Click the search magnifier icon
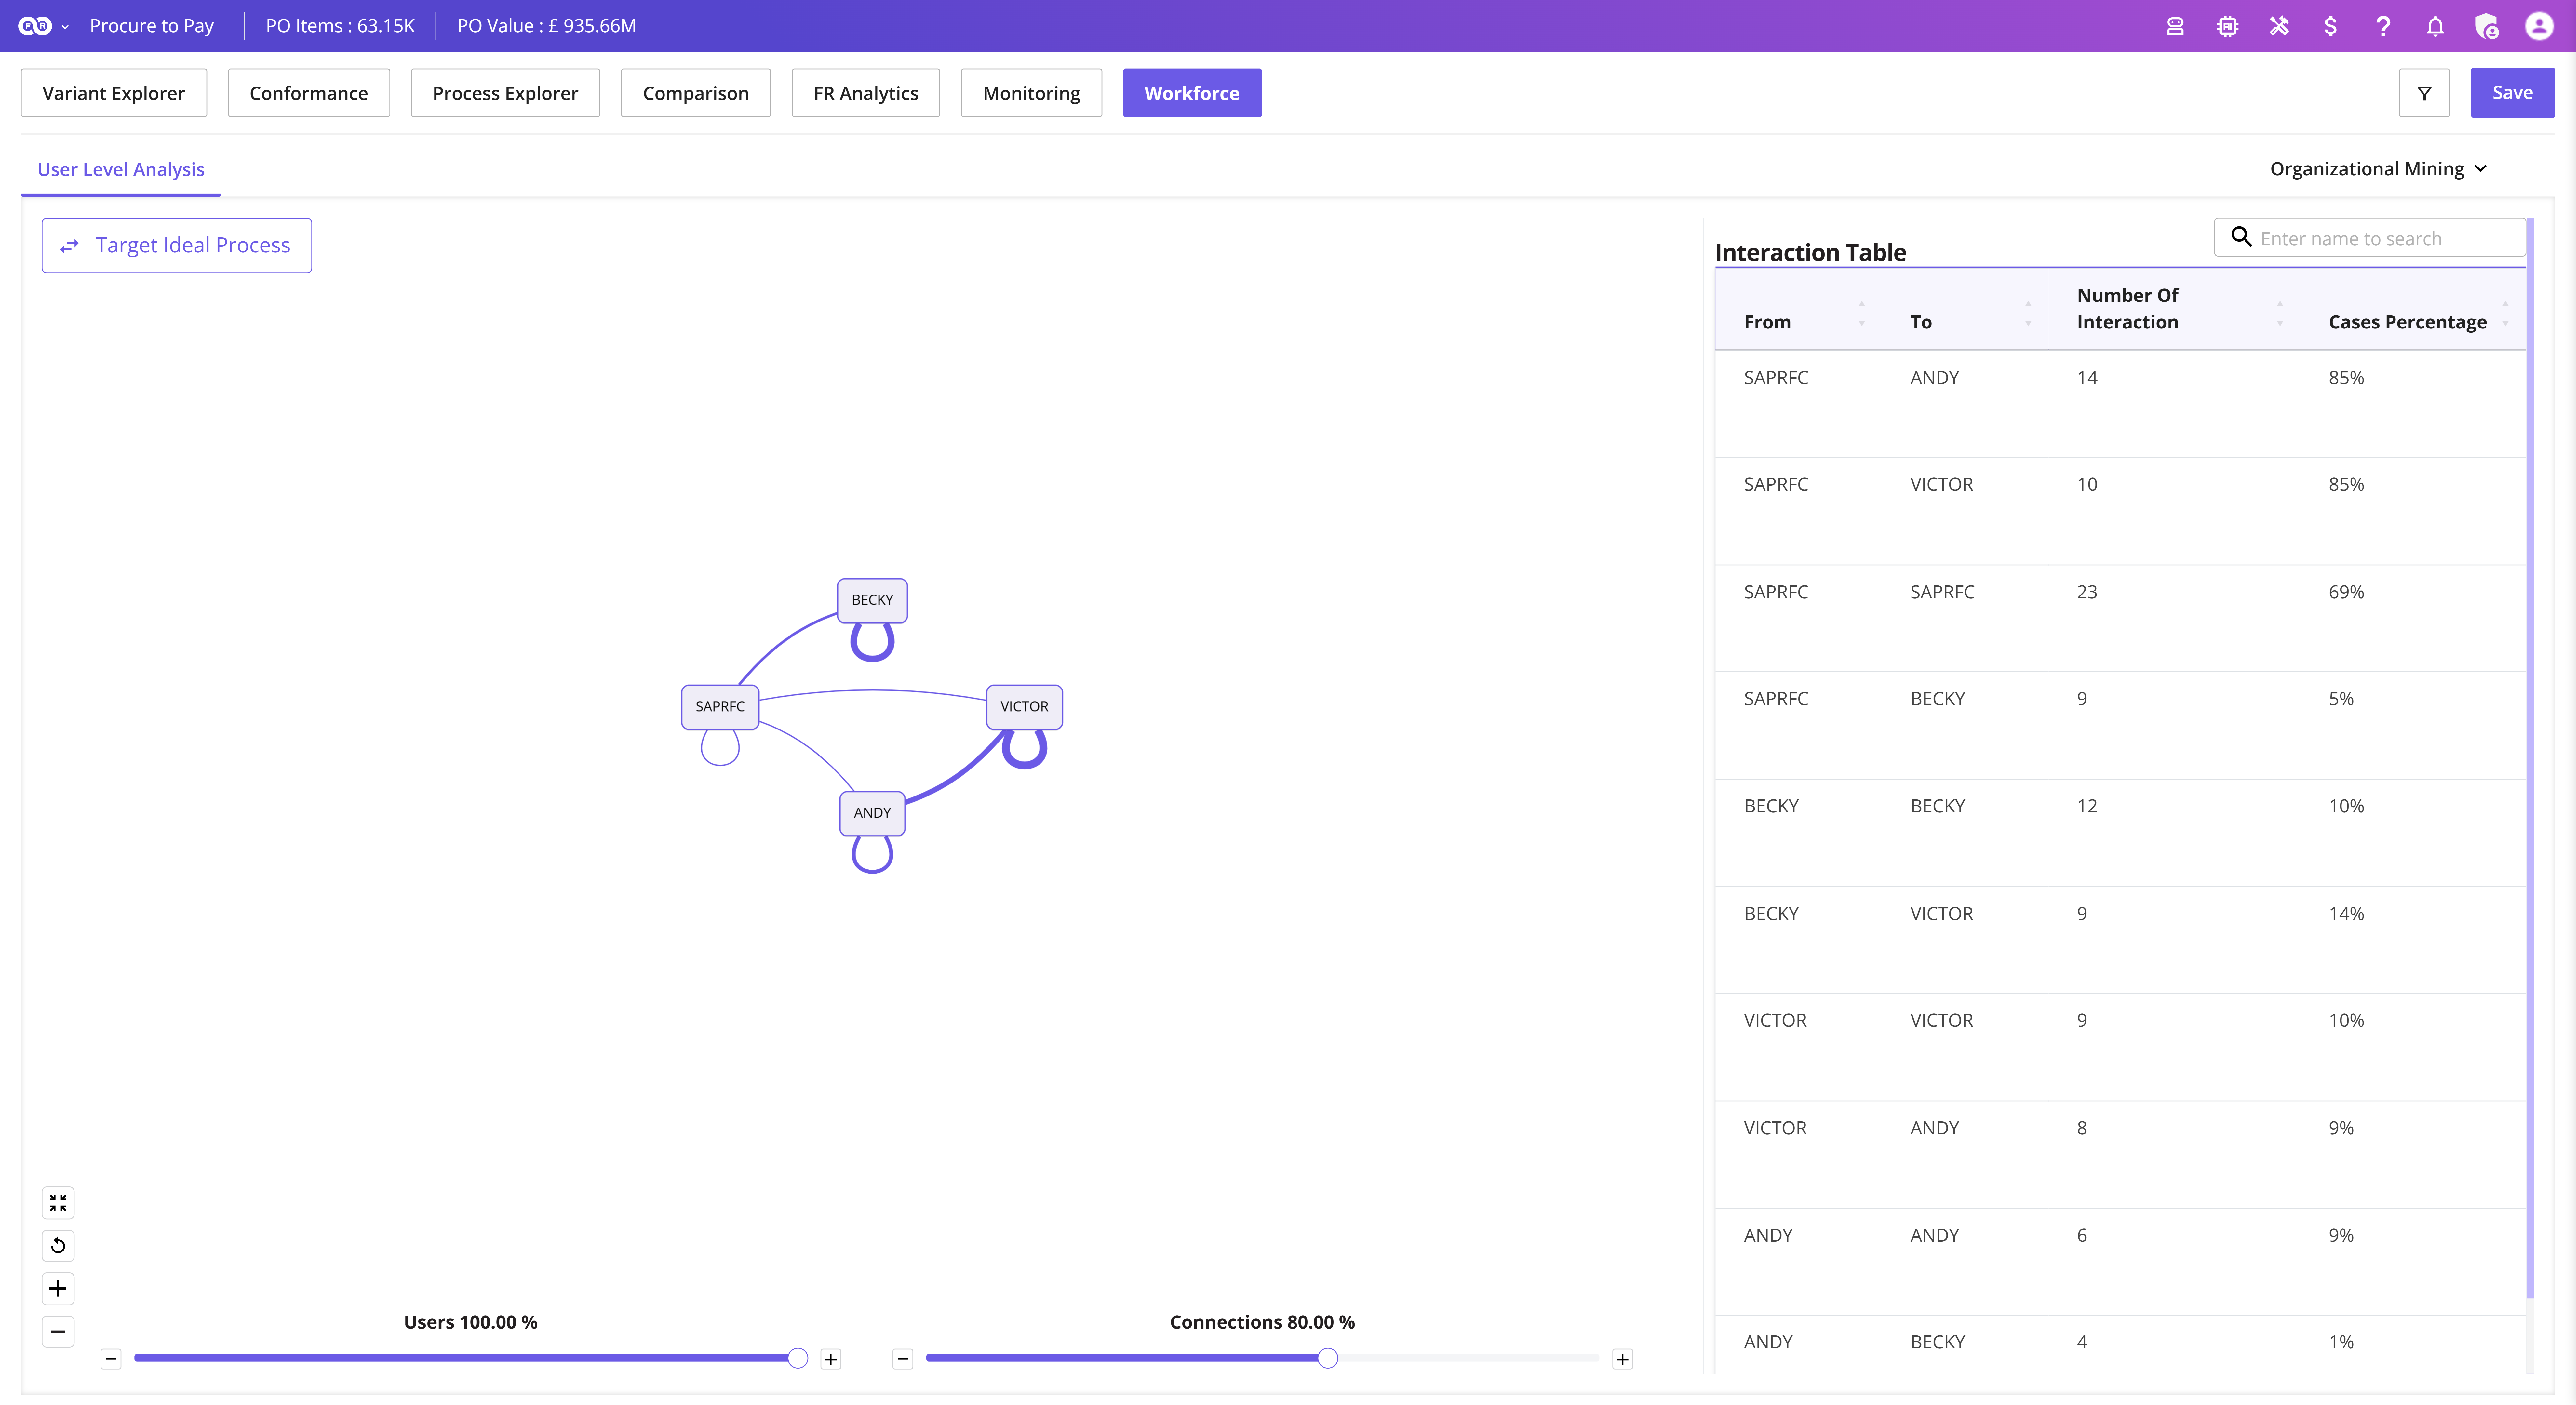The width and height of the screenshot is (2576, 1405). 2241,237
